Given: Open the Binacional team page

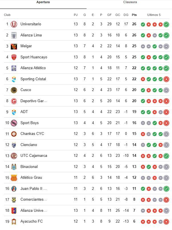Looking at the screenshot, I should (29, 167).
